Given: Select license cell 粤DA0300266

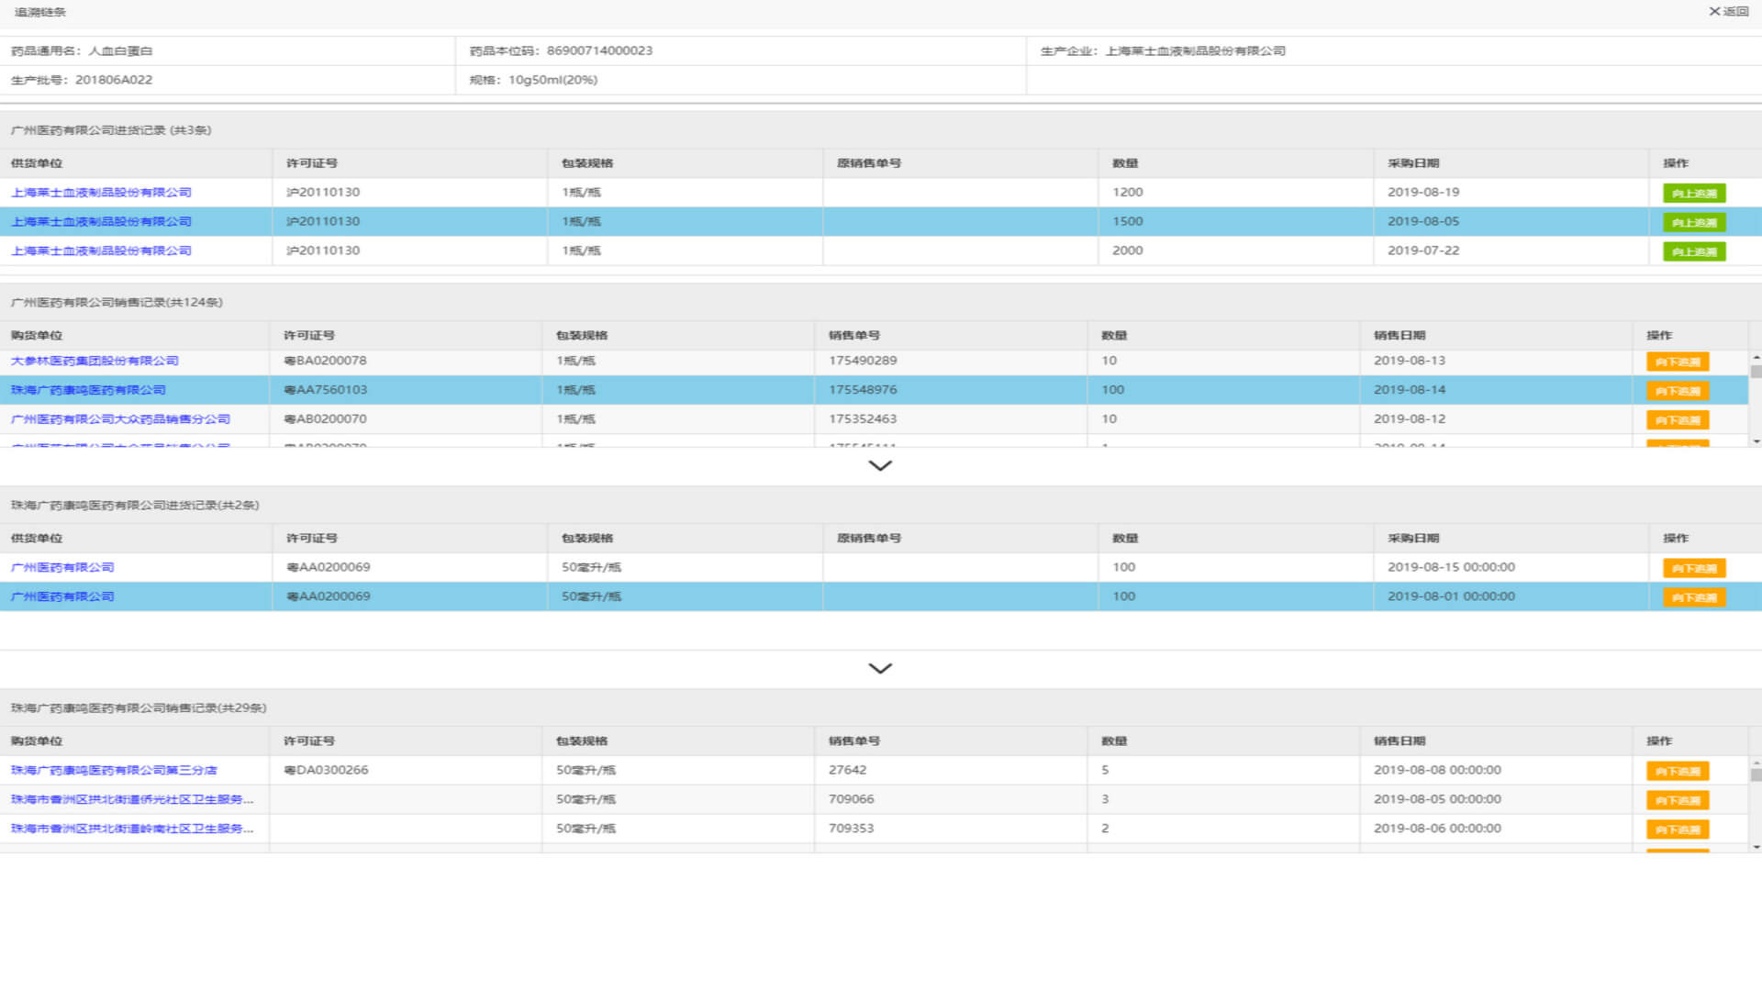Looking at the screenshot, I should pyautogui.click(x=405, y=770).
